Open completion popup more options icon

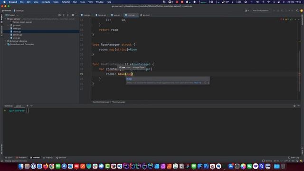click(x=208, y=83)
